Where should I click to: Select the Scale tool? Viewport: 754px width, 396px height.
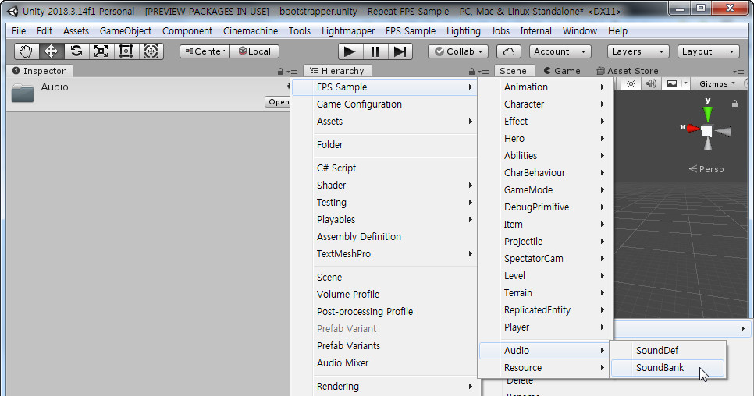click(x=101, y=51)
